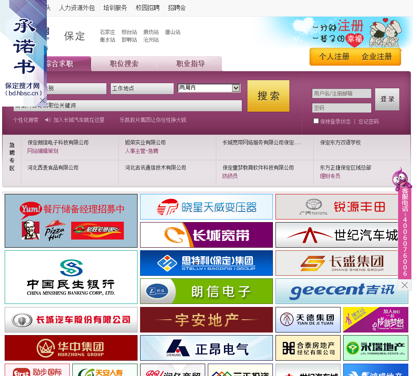Open 河北西麦食品有限公司 company listing
Viewport: 413px width, 376px height.
point(53,168)
